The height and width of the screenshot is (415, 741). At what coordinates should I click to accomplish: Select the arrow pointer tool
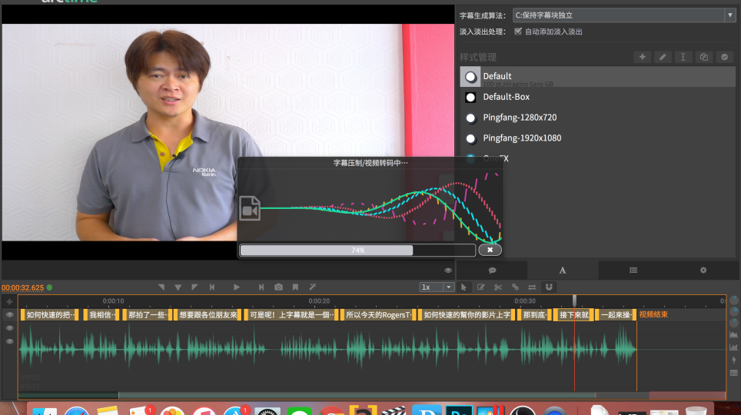point(464,287)
